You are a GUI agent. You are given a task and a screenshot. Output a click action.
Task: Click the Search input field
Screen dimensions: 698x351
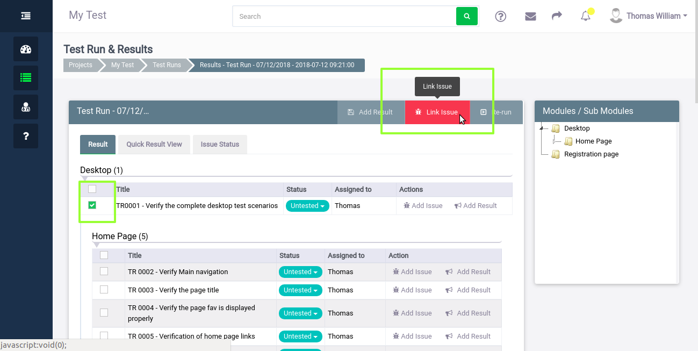(x=344, y=16)
